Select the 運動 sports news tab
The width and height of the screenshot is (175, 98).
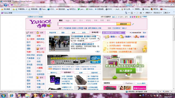pyautogui.click(x=63, y=33)
